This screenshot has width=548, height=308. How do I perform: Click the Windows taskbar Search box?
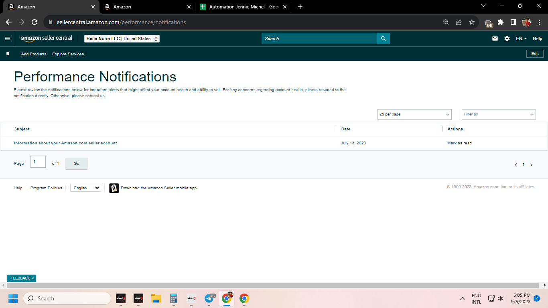click(67, 298)
